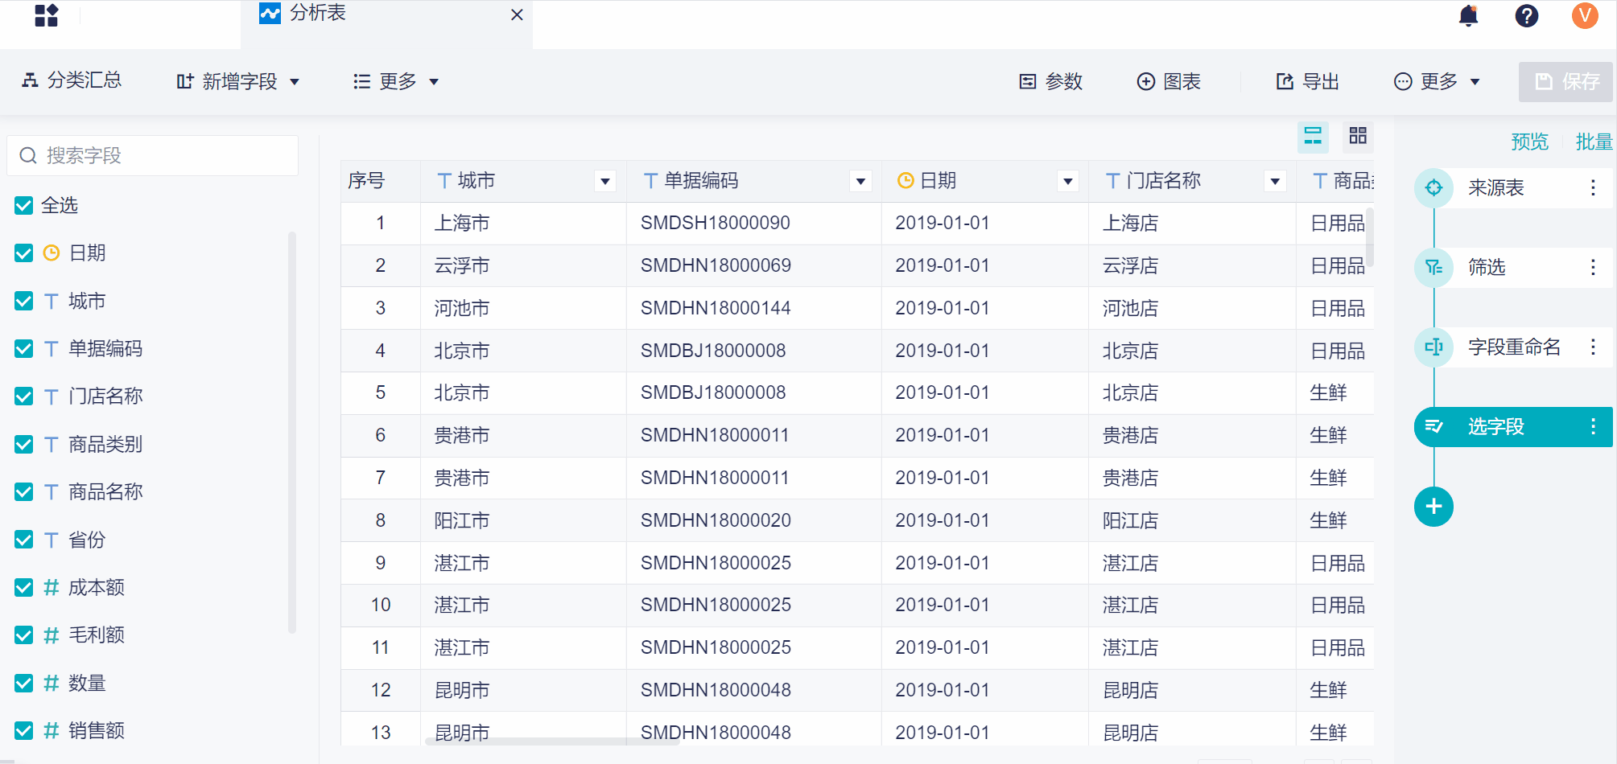The width and height of the screenshot is (1617, 764).
Task: Disable the 销售额 field checkbox
Action: pos(23,730)
